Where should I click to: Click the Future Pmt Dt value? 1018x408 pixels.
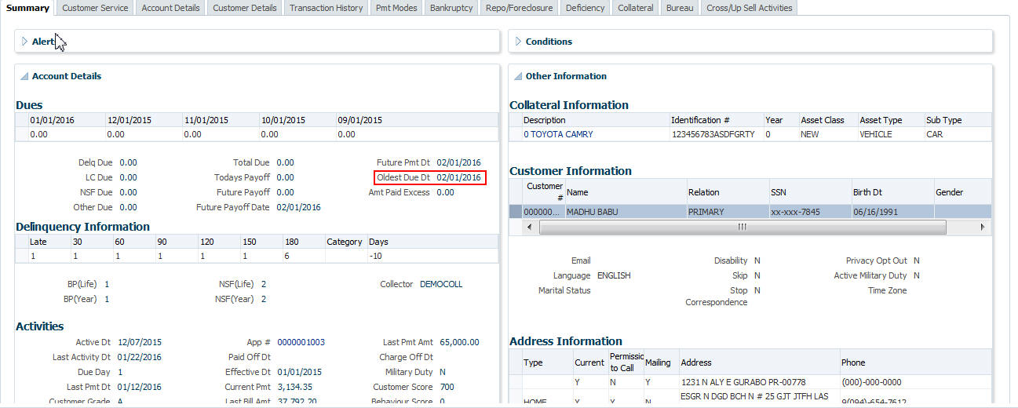459,162
